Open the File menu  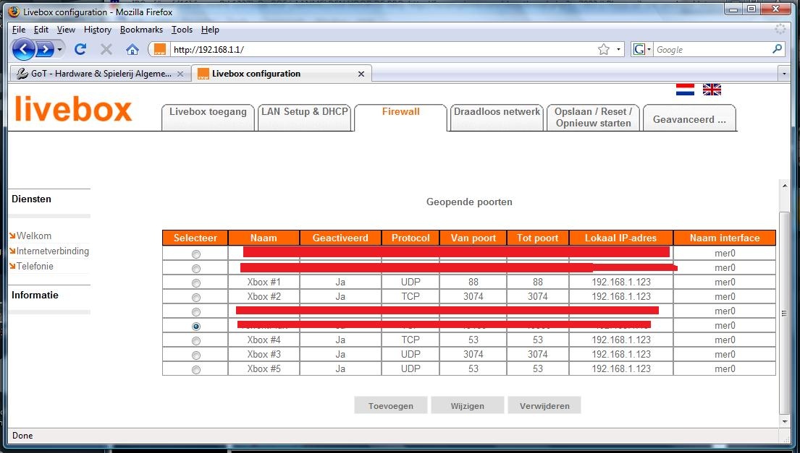[x=18, y=30]
